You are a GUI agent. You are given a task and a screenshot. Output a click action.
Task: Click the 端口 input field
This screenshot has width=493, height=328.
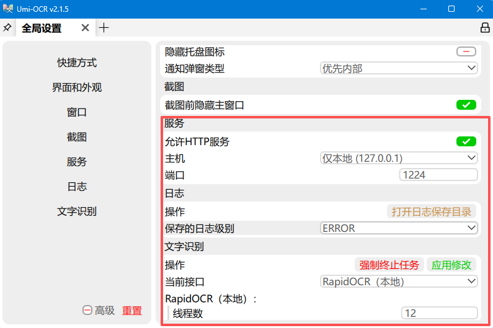pyautogui.click(x=438, y=175)
